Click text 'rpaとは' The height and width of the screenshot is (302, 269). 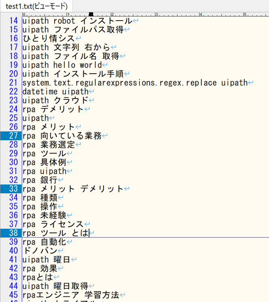(38, 277)
